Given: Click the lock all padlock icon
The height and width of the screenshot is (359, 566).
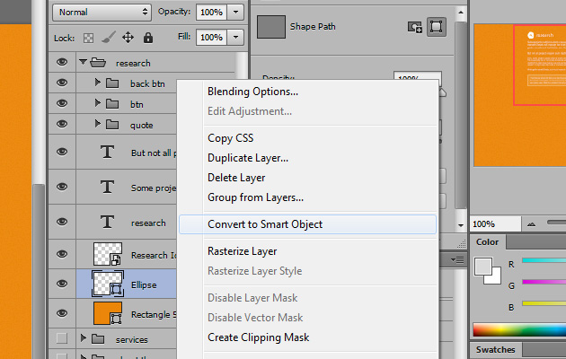Looking at the screenshot, I should click(x=147, y=38).
